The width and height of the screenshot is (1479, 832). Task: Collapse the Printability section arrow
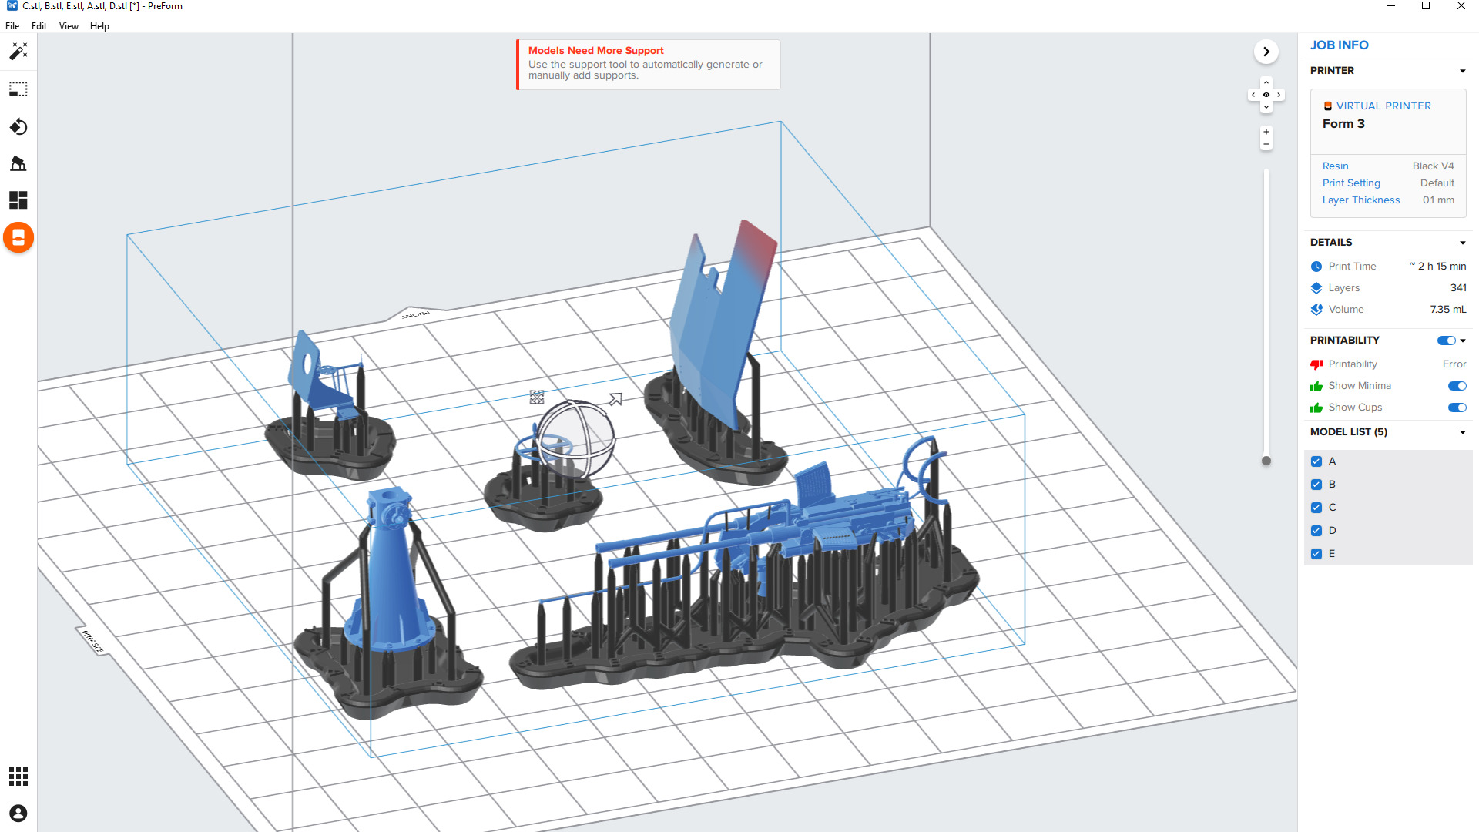pyautogui.click(x=1463, y=341)
